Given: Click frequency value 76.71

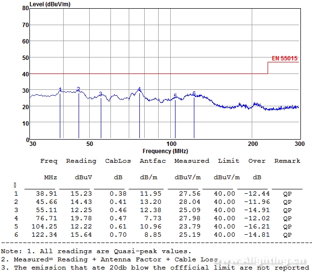Looking at the screenshot, I should (x=47, y=218).
